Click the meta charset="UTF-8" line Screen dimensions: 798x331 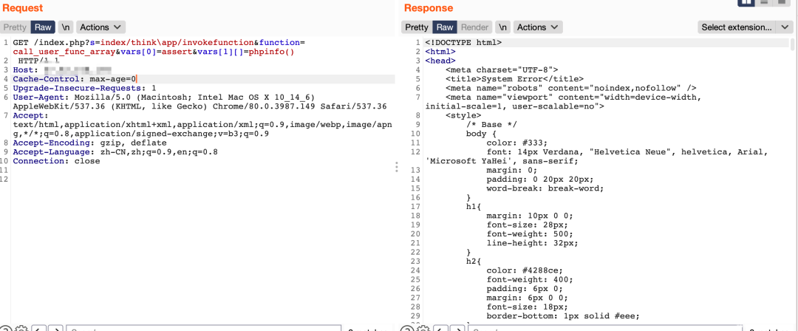(x=502, y=70)
